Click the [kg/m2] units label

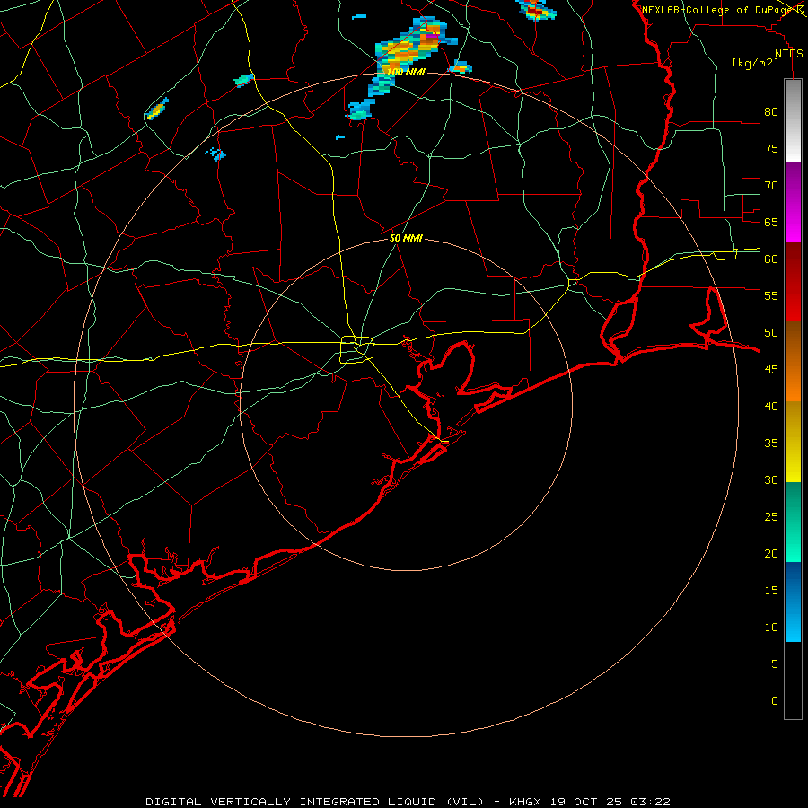(755, 63)
